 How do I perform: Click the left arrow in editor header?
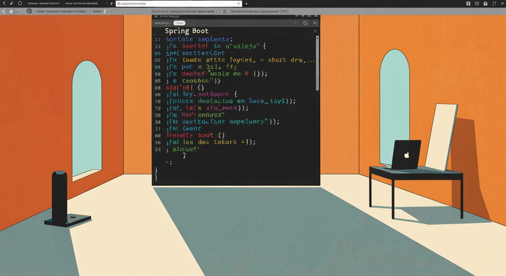click(296, 23)
